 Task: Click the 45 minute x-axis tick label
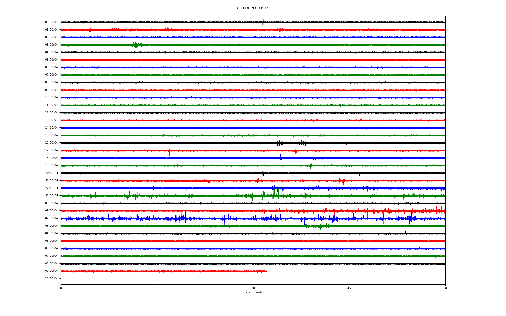[349, 288]
